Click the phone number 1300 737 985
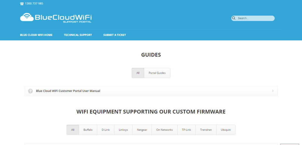The height and width of the screenshot is (145, 302). pos(34,4)
